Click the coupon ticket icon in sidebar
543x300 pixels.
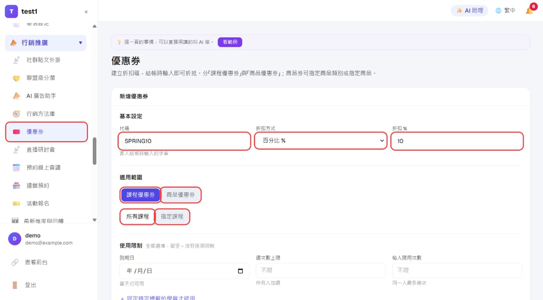pyautogui.click(x=16, y=132)
